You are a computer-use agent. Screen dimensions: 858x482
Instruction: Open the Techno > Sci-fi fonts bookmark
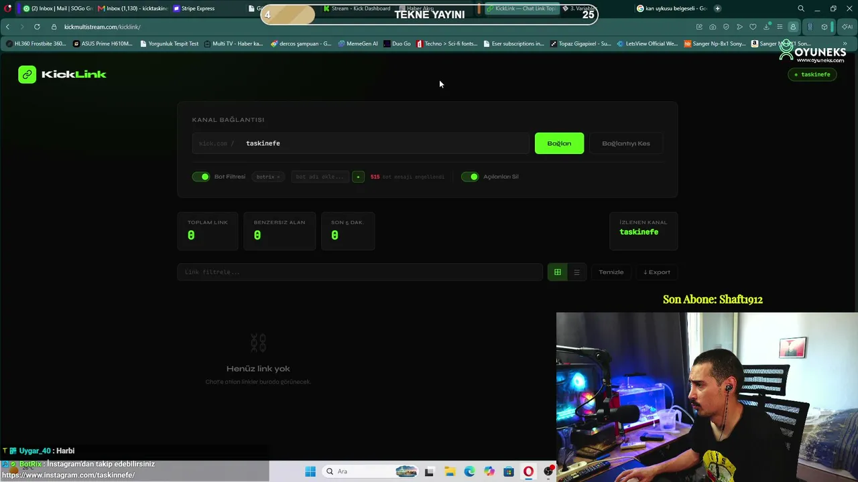[446, 44]
